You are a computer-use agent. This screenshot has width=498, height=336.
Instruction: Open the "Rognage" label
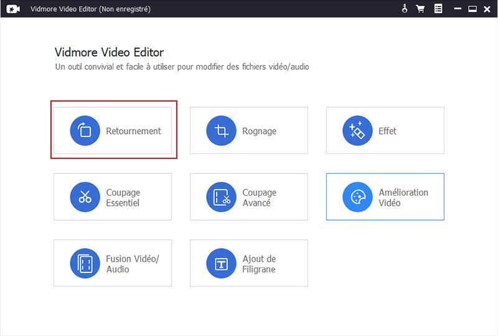click(259, 132)
